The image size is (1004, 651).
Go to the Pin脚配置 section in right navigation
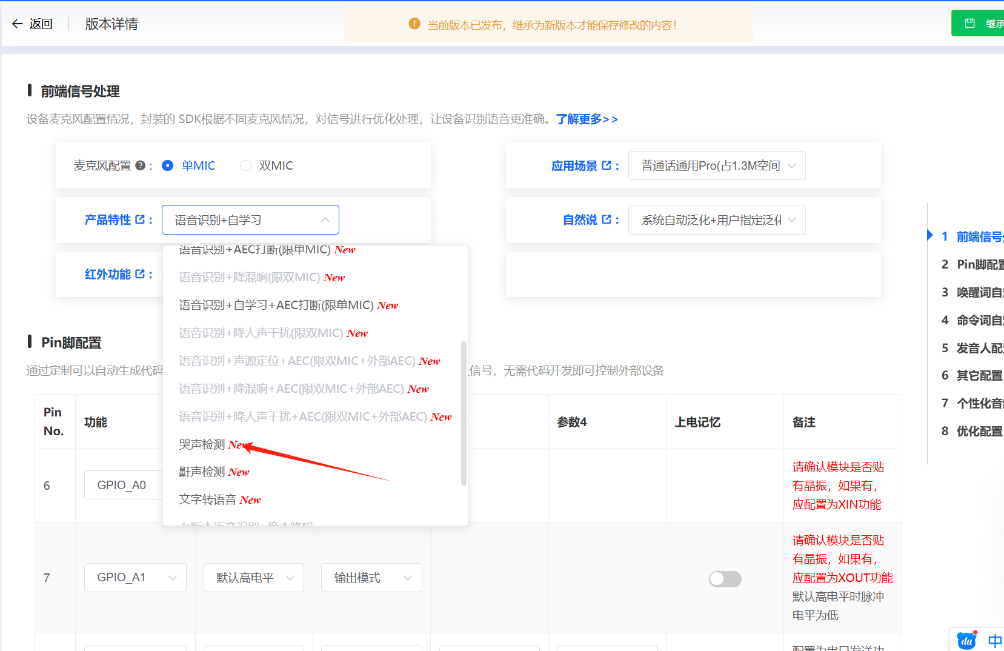tap(978, 264)
